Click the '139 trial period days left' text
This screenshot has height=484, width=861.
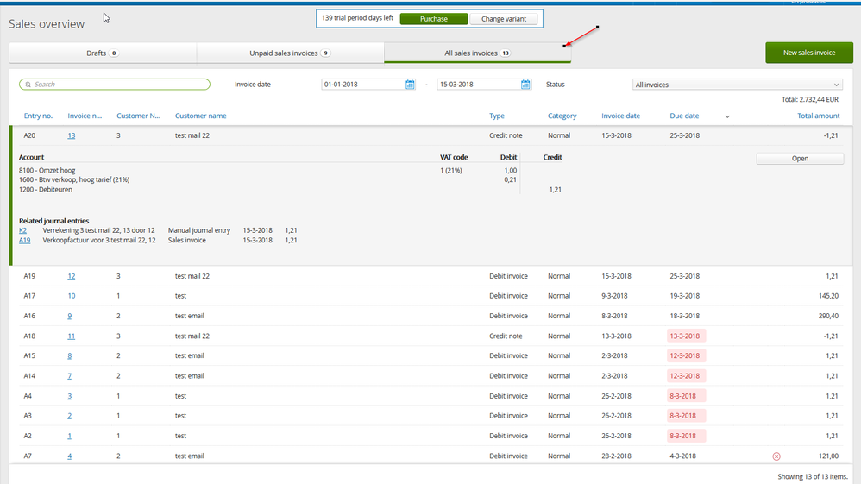tap(357, 18)
